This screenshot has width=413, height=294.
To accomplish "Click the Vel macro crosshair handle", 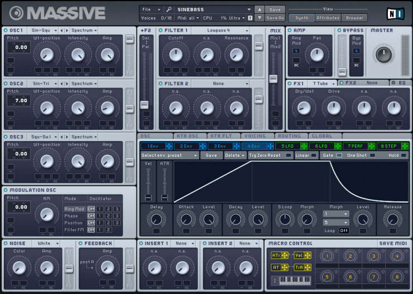I will pyautogui.click(x=308, y=255).
